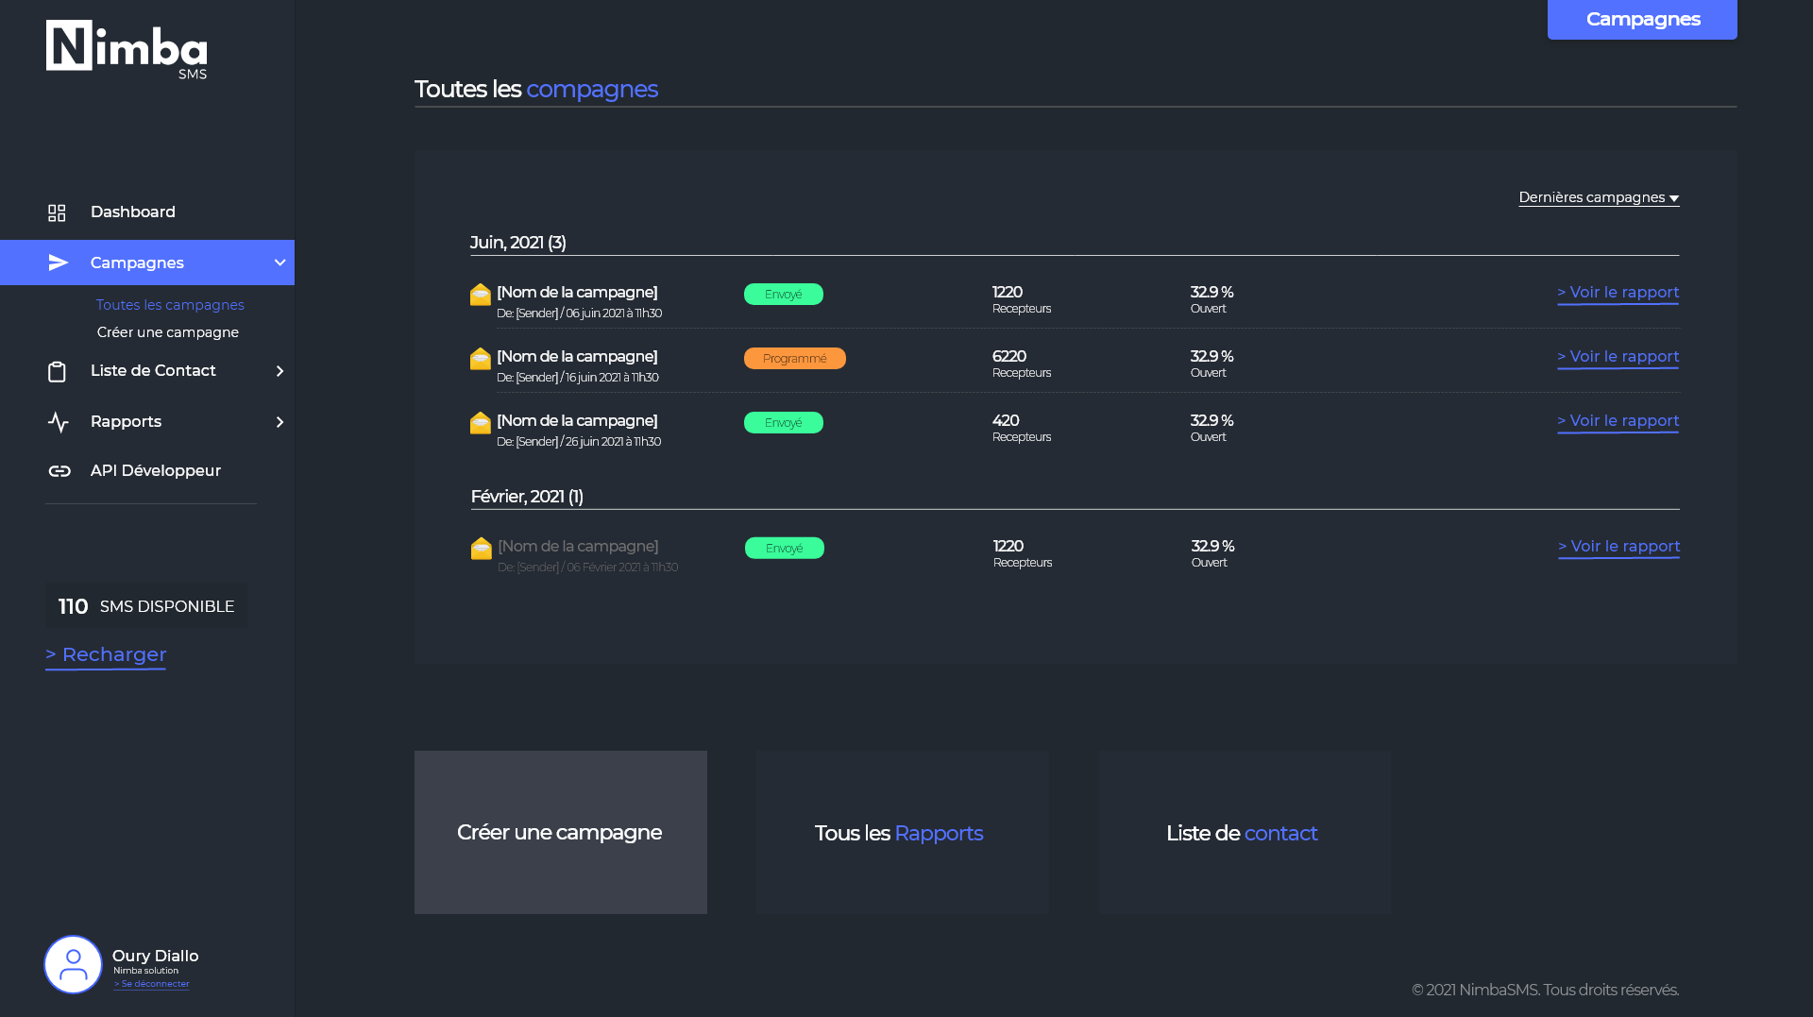Viewport: 1813px width, 1017px height.
Task: Click the Recharger link
Action: pos(106,654)
